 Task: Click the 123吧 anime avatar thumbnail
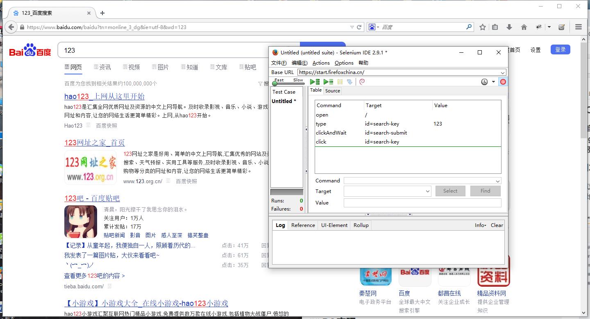tap(81, 222)
